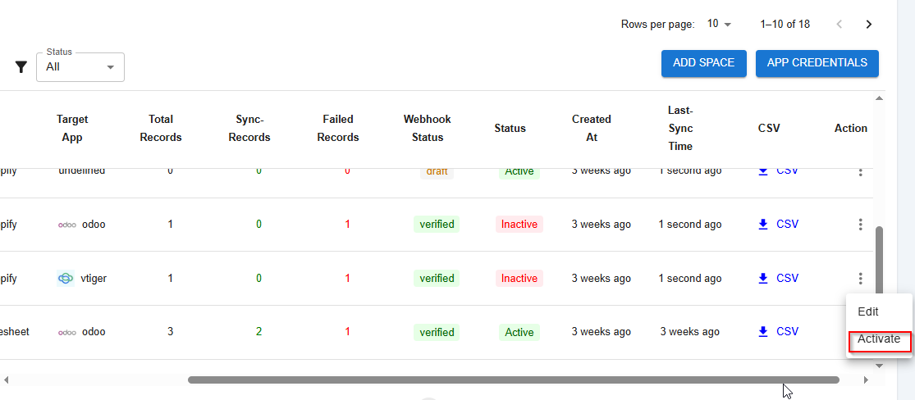
Task: Choose Edit in the action menu
Action: [x=868, y=311]
